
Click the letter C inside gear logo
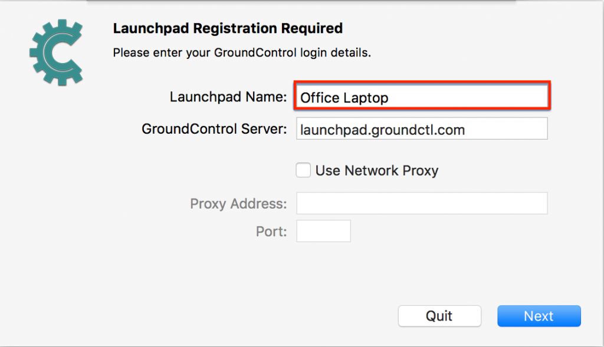tap(58, 52)
